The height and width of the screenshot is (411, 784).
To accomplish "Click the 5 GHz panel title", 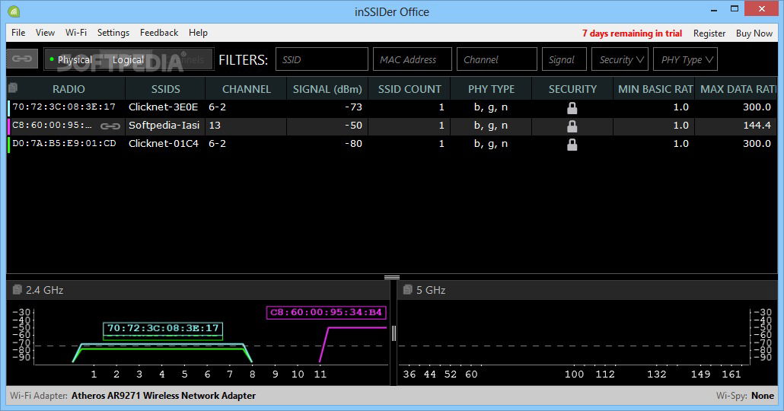I will point(431,290).
